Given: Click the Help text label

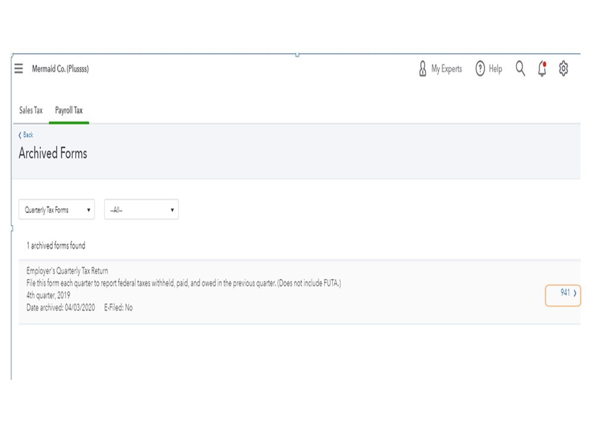Looking at the screenshot, I should click(x=496, y=69).
